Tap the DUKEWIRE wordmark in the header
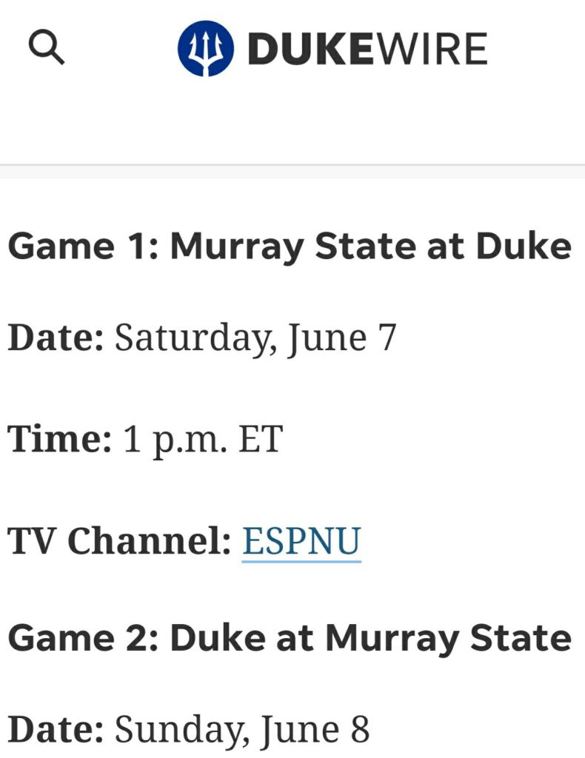The image size is (585, 758). (x=367, y=48)
